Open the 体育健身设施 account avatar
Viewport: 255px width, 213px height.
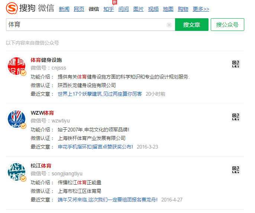pos(17,66)
